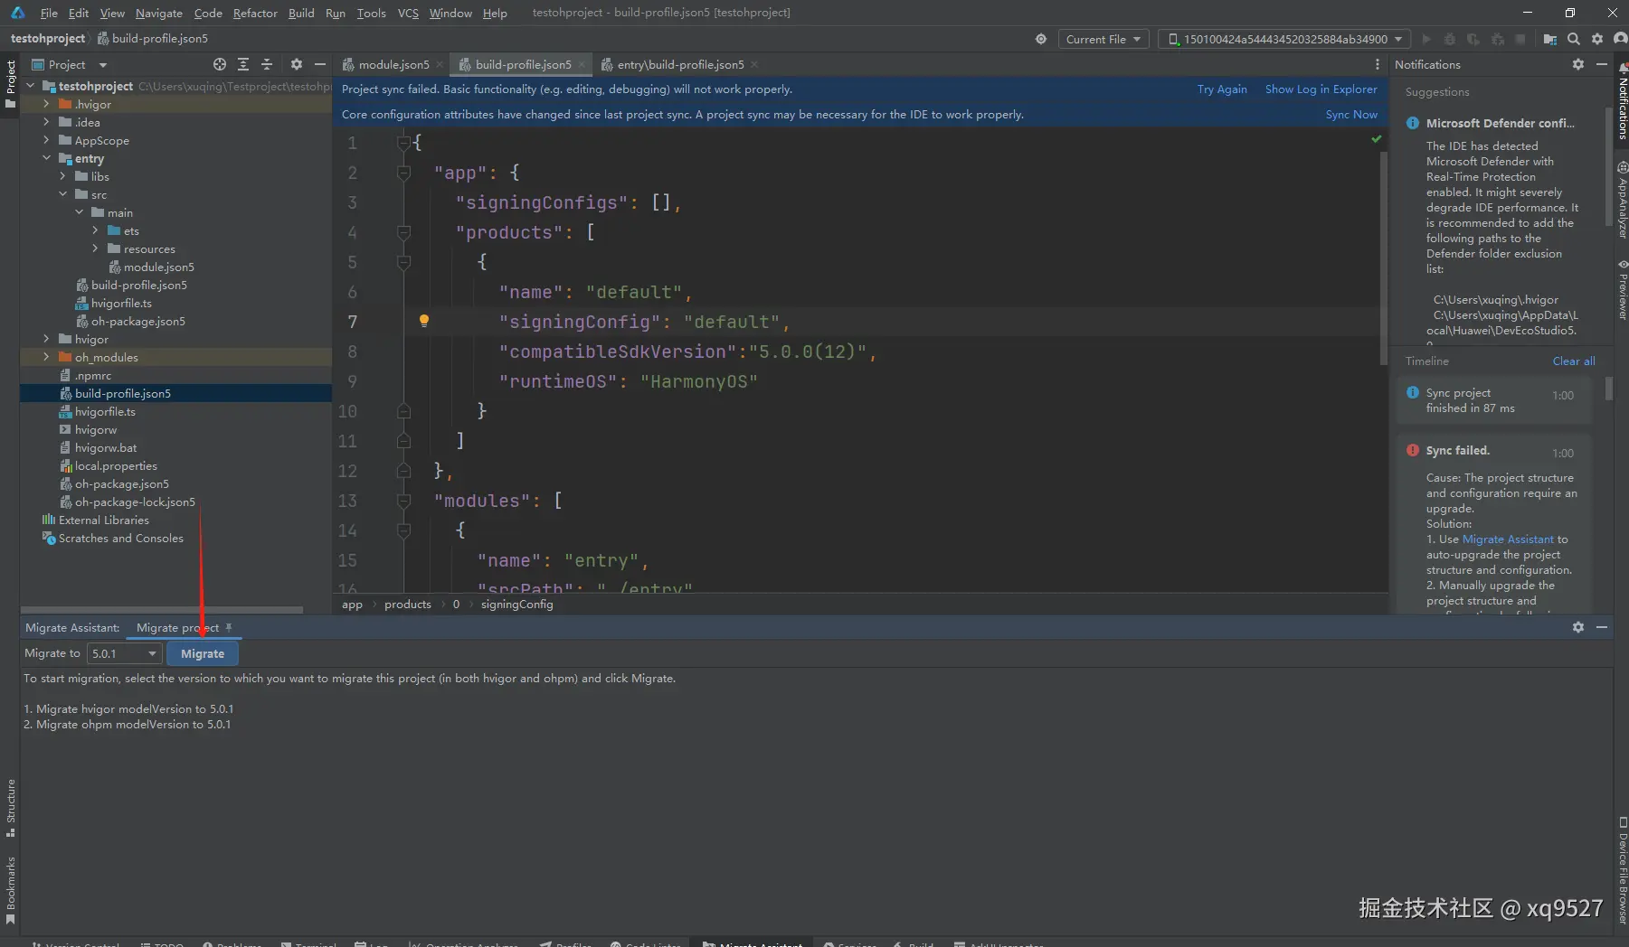Click the Search Everywhere magnifier icon
The image size is (1629, 947).
pos(1574,39)
